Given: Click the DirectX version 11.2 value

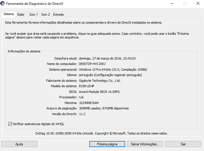Looking at the screenshot, I should tap(82, 114).
